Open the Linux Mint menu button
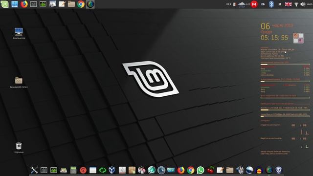This screenshot has height=176, width=313. pos(4,4)
